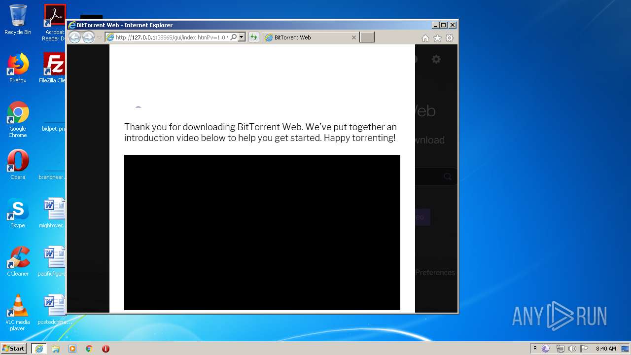
Task: Select the BitTorrent Web tab
Action: coord(310,37)
